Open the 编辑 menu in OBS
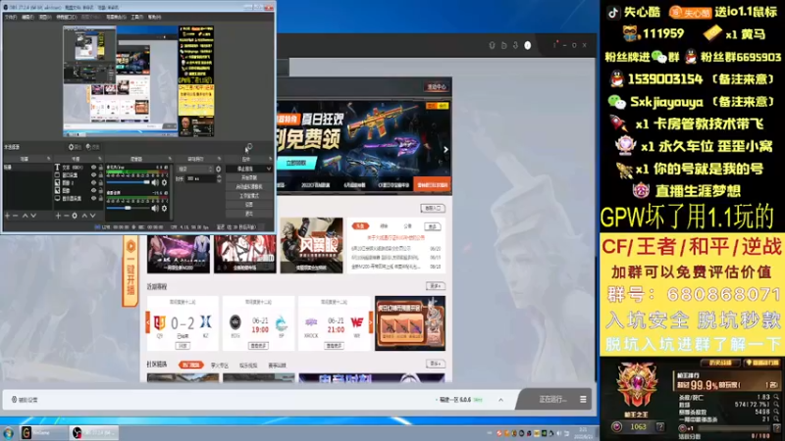The image size is (785, 441). pos(27,17)
